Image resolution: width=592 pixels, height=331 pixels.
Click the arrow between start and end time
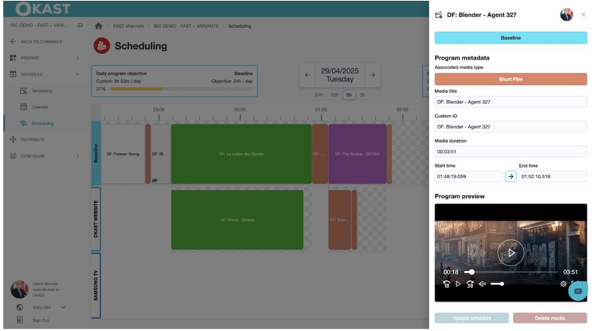[x=511, y=176]
